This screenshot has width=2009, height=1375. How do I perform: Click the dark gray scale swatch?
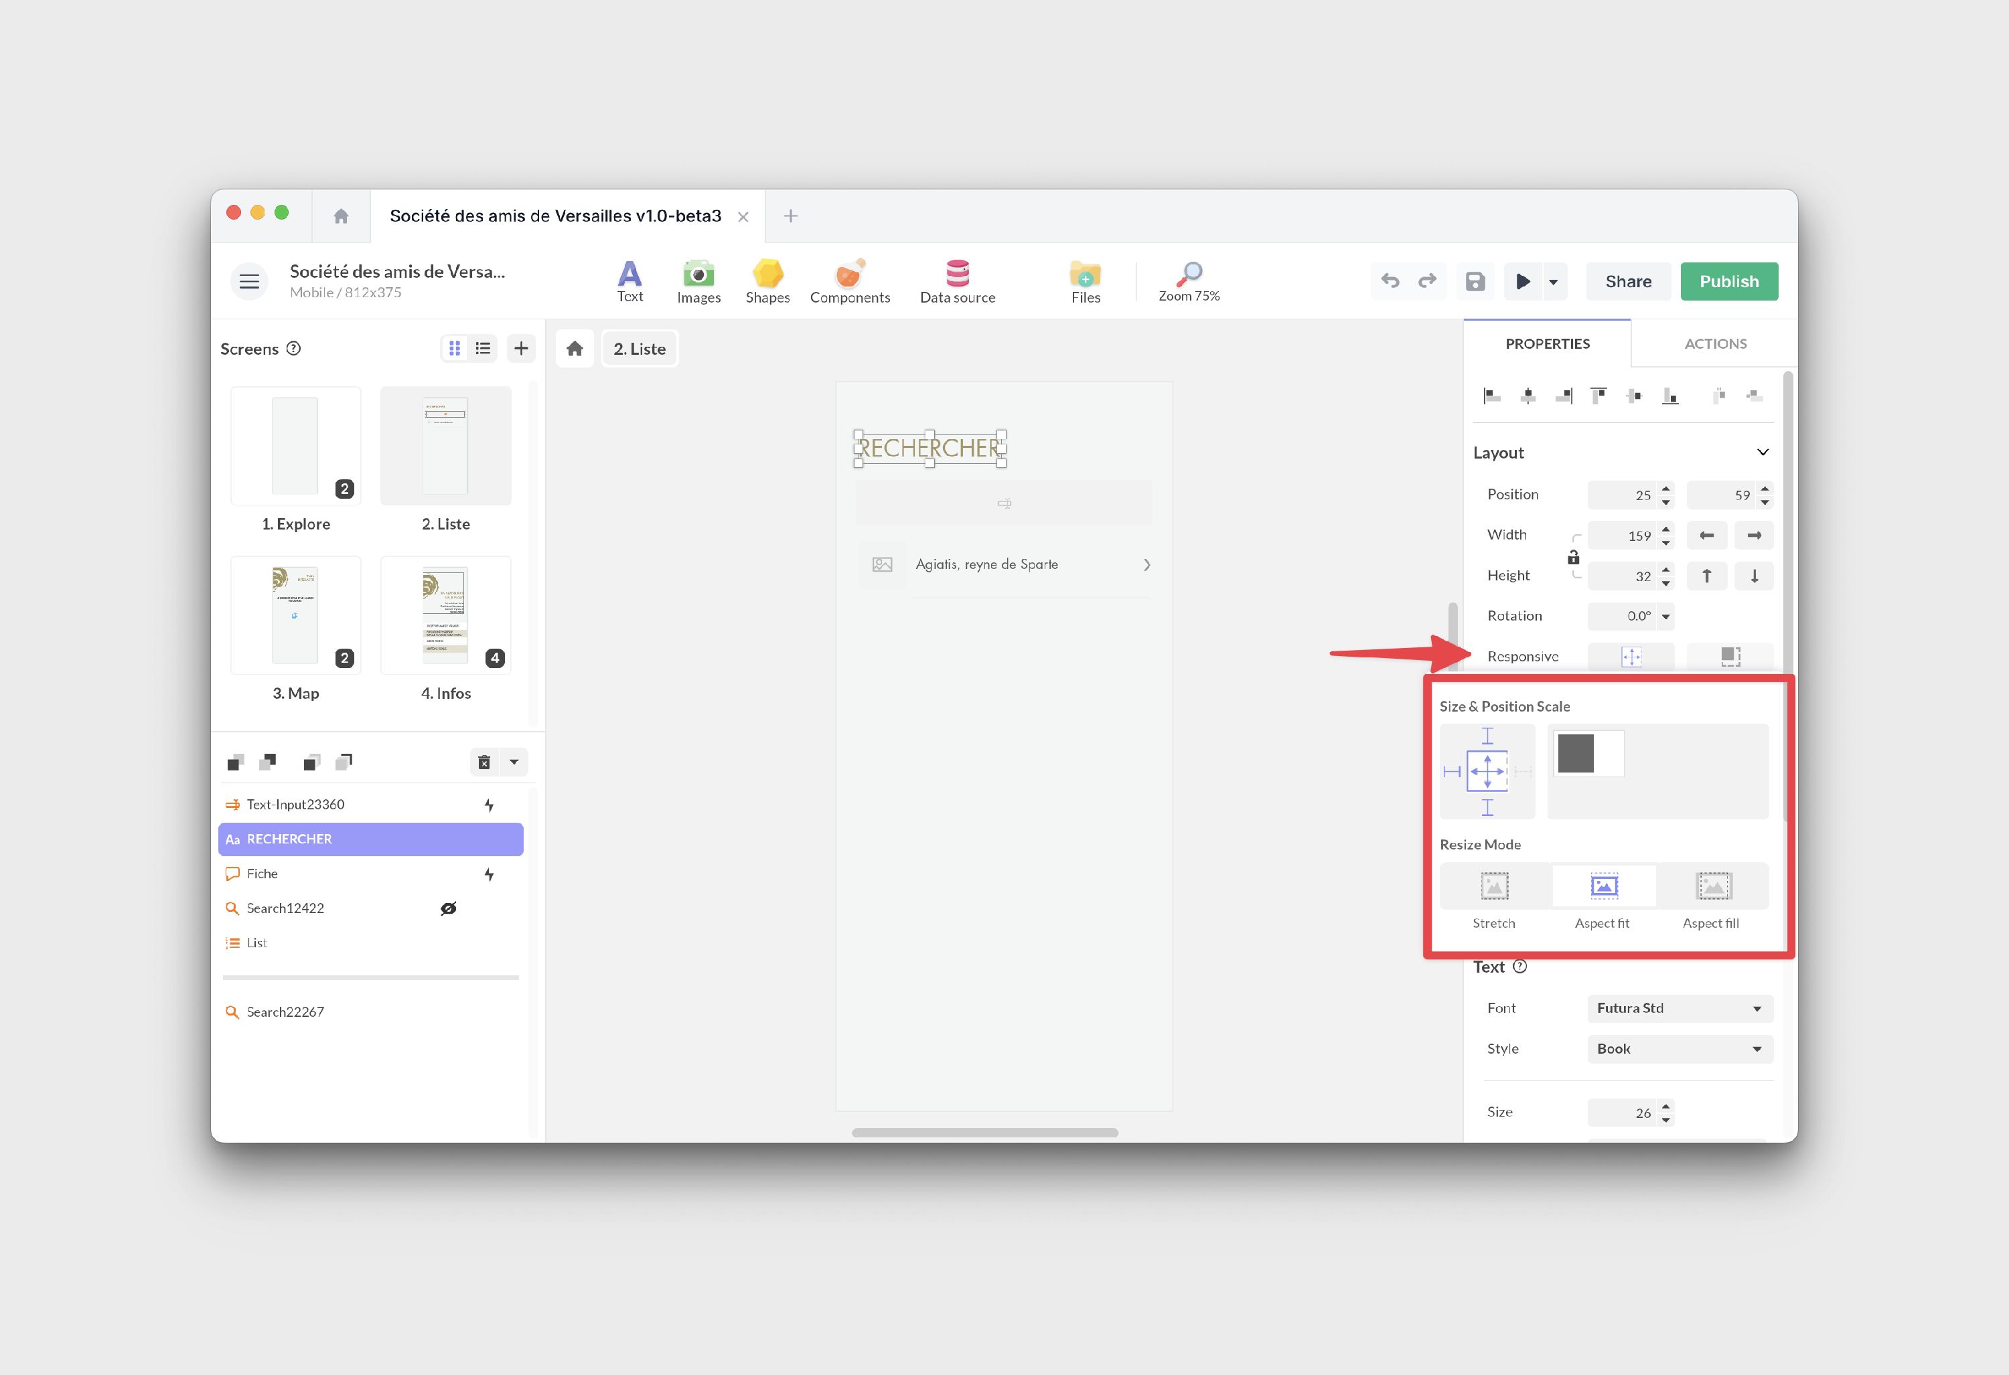(1575, 754)
